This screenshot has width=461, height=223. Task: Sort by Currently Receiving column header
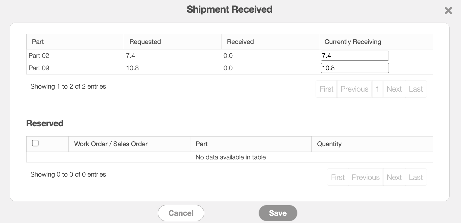[376, 42]
